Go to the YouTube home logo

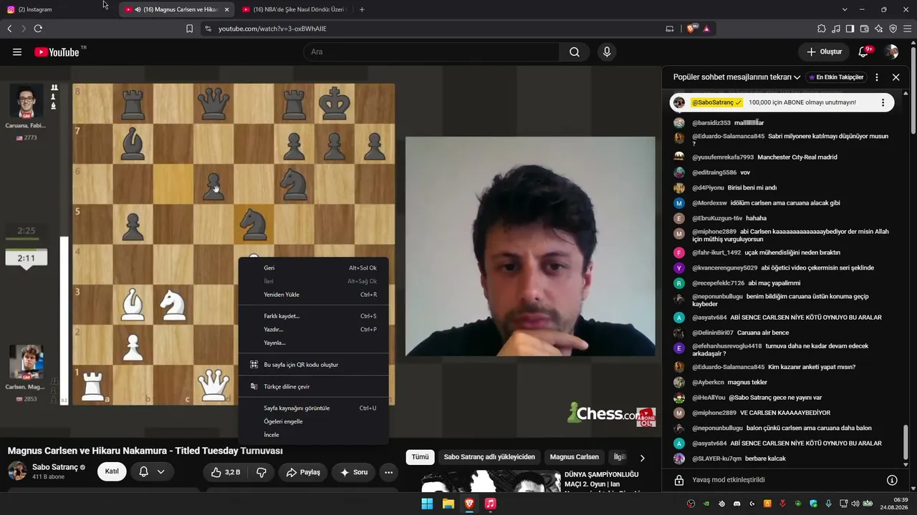pos(57,52)
